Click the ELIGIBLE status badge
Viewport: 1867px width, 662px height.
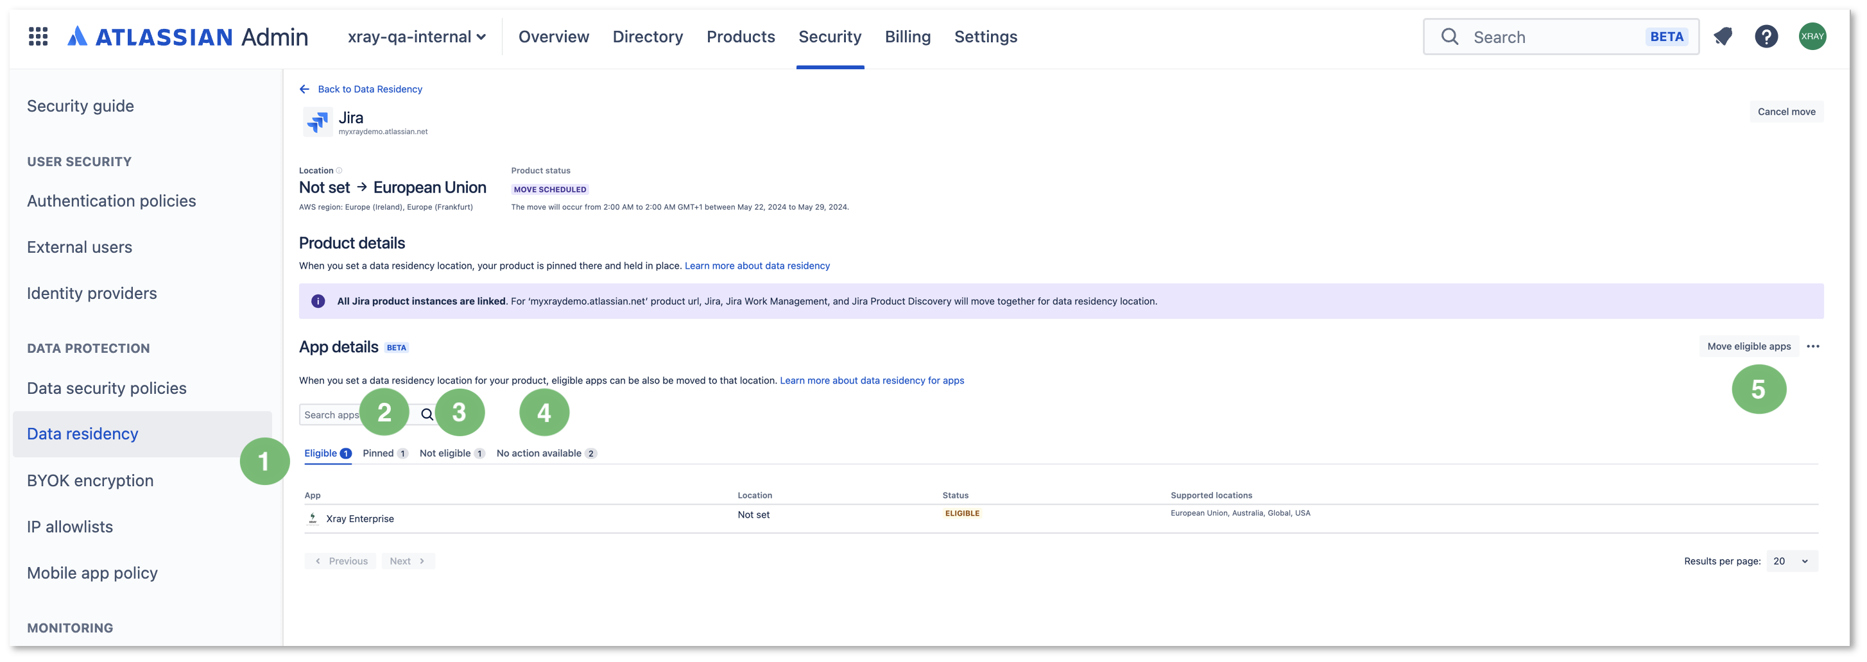pos(962,514)
